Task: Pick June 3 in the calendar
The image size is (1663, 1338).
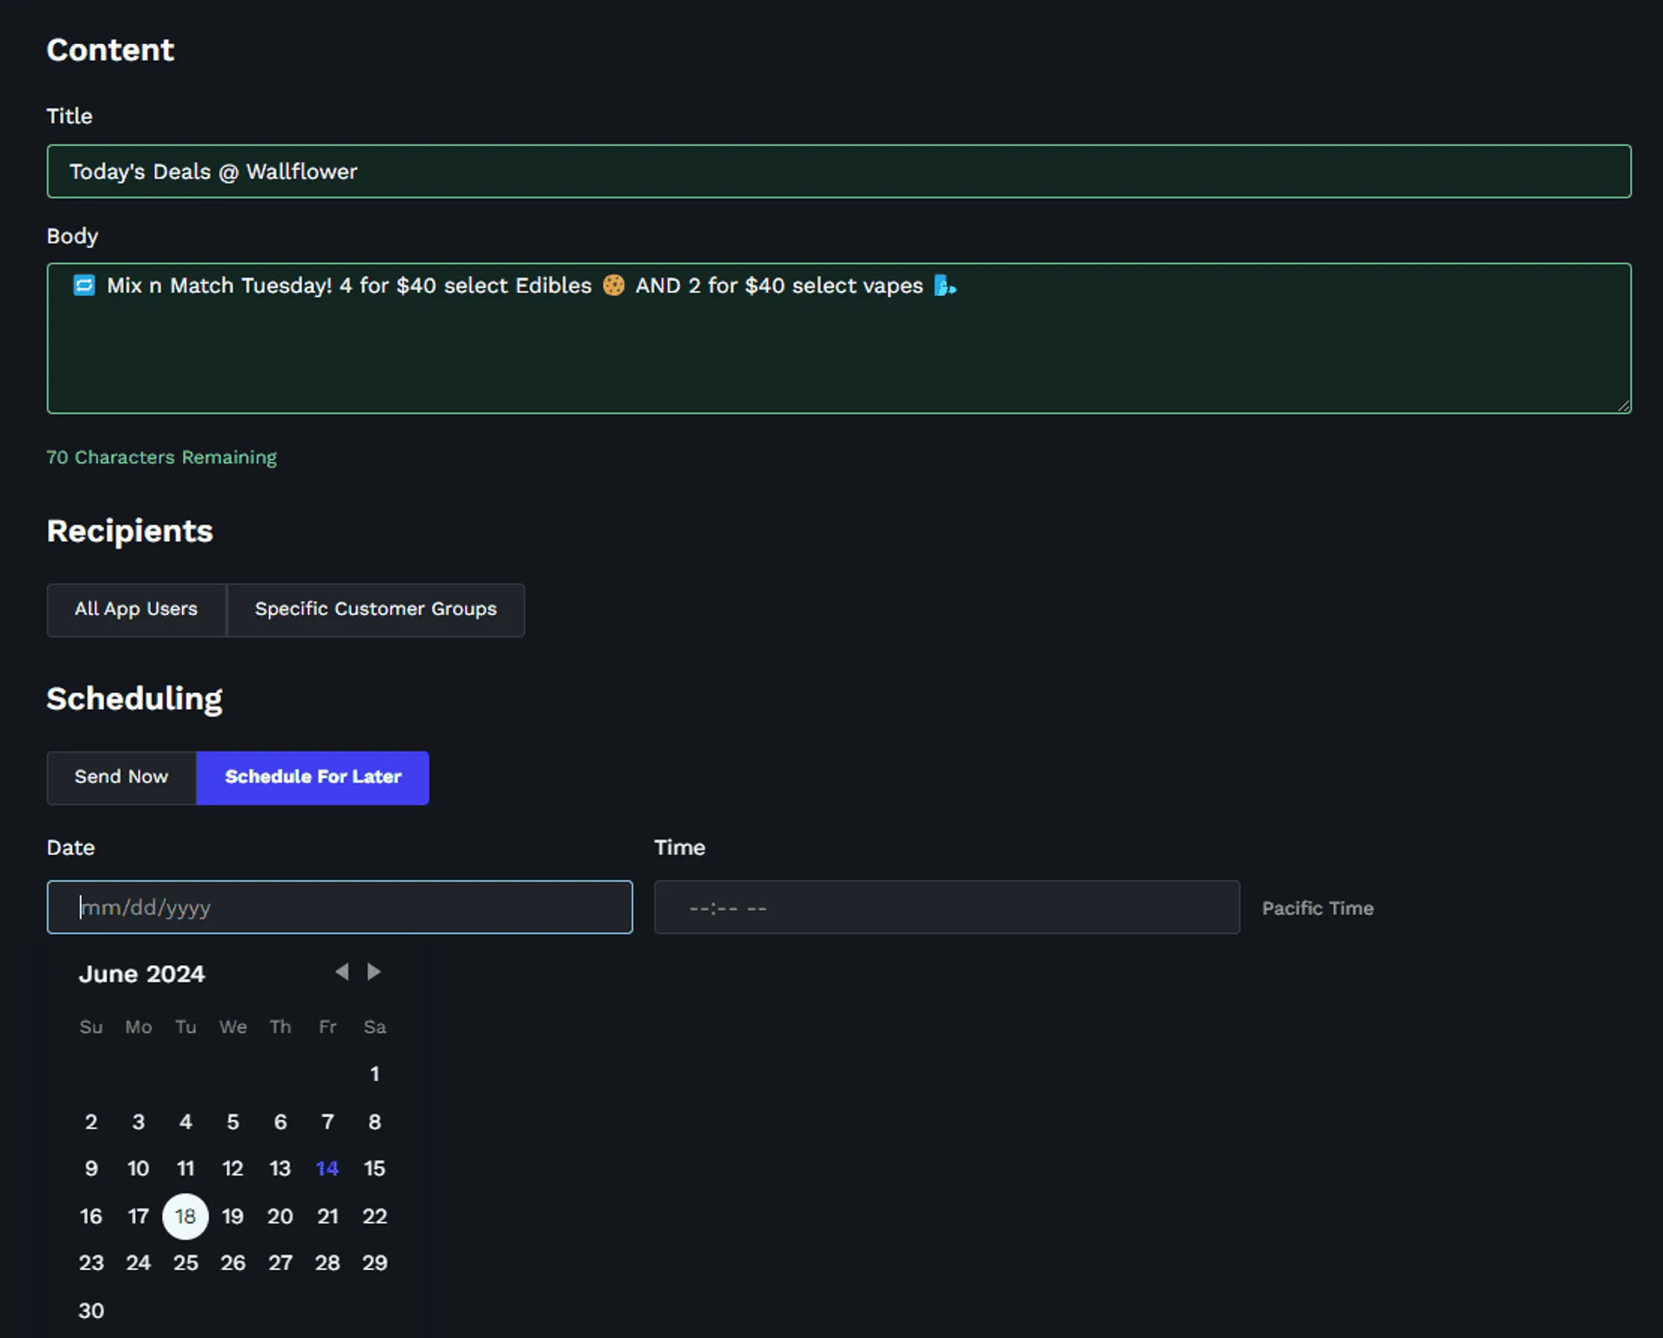Action: click(x=139, y=1122)
